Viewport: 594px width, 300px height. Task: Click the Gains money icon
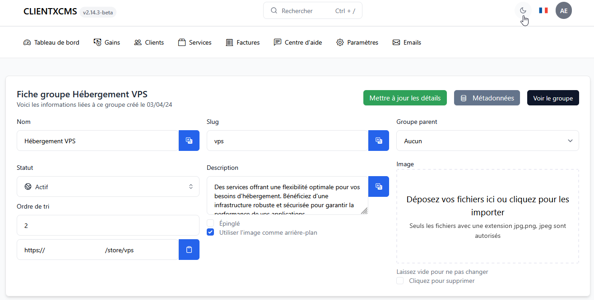point(97,42)
